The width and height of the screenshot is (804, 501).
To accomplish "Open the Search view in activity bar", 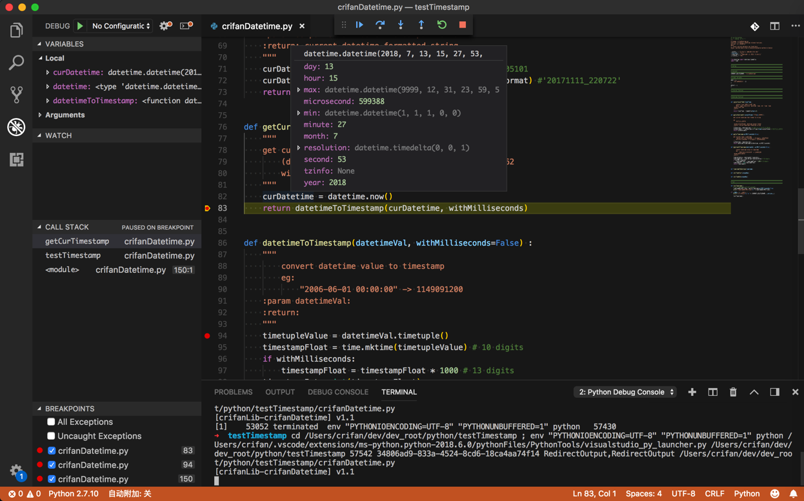I will (16, 63).
